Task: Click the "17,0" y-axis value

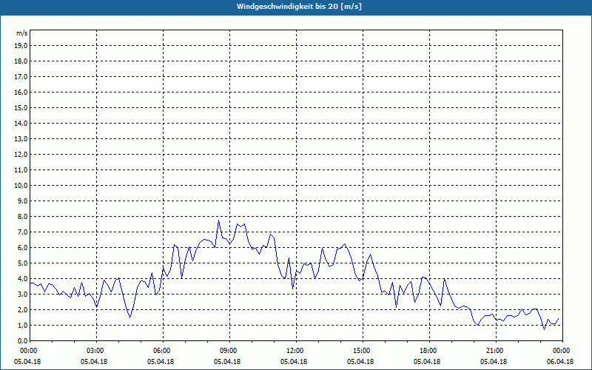Action: coord(21,77)
